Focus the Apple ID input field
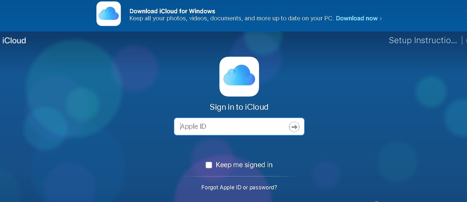The image size is (467, 202). pyautogui.click(x=239, y=126)
